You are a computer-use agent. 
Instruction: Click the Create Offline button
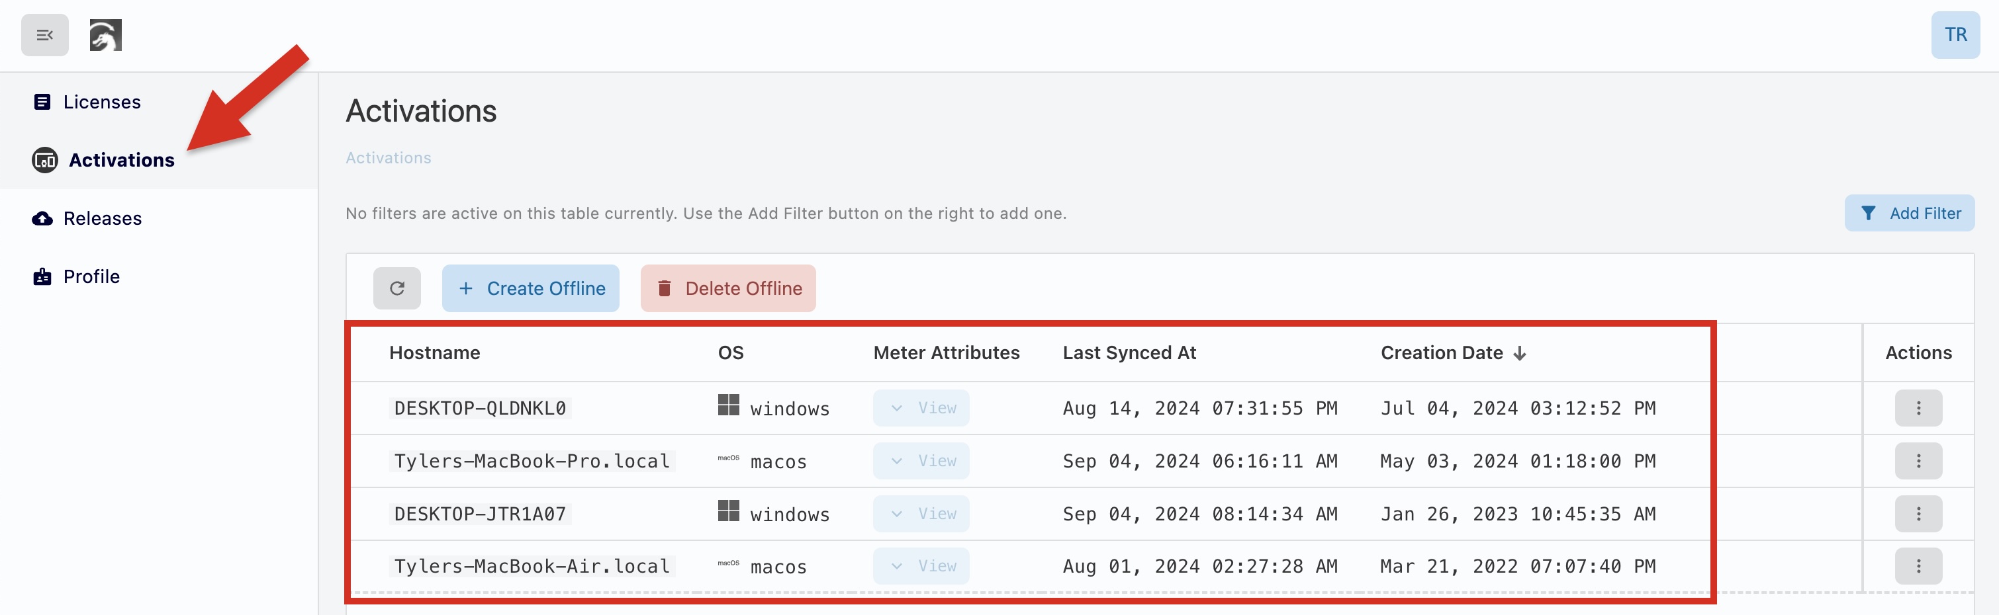point(531,288)
